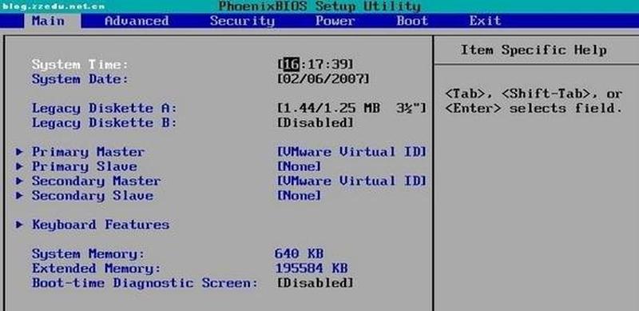This screenshot has height=311, width=639.
Task: Toggle Boot-time Diagnostic Screen Disabled value
Action: click(315, 283)
